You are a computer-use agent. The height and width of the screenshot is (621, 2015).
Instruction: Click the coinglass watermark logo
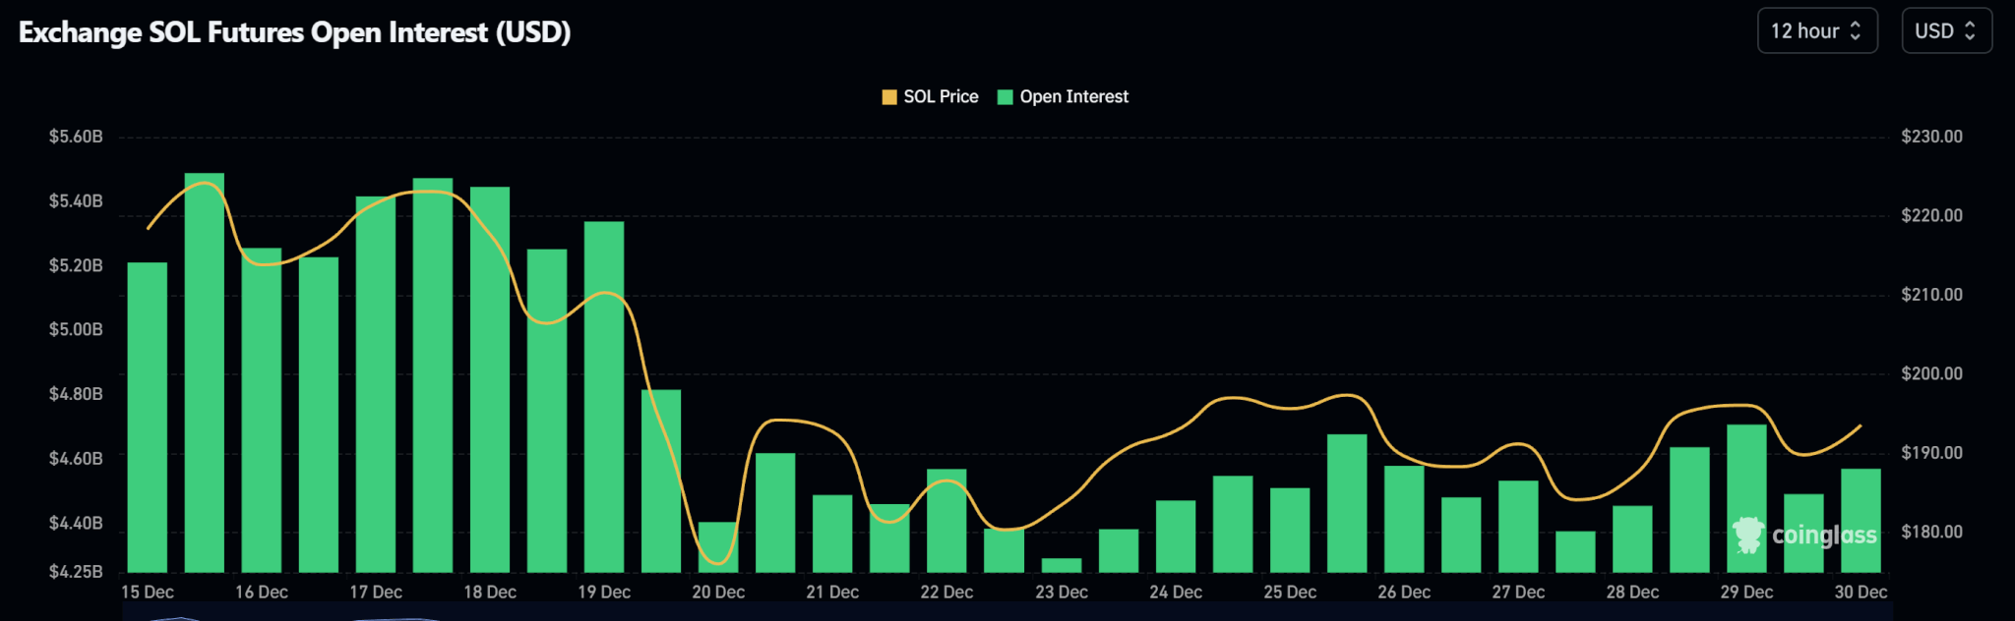pyautogui.click(x=1748, y=535)
